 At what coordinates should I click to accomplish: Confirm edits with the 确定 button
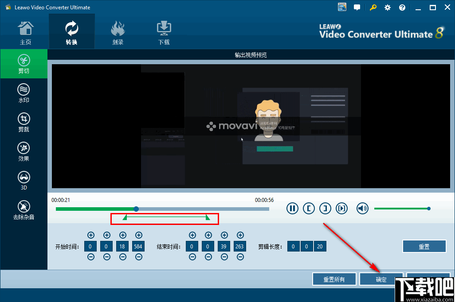(381, 279)
